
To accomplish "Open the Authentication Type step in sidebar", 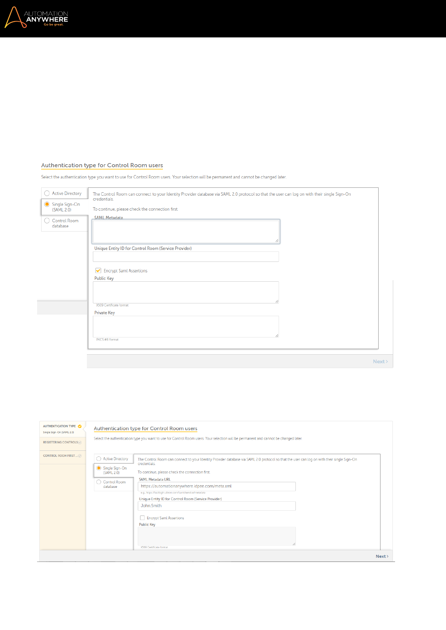I will pos(63,429).
